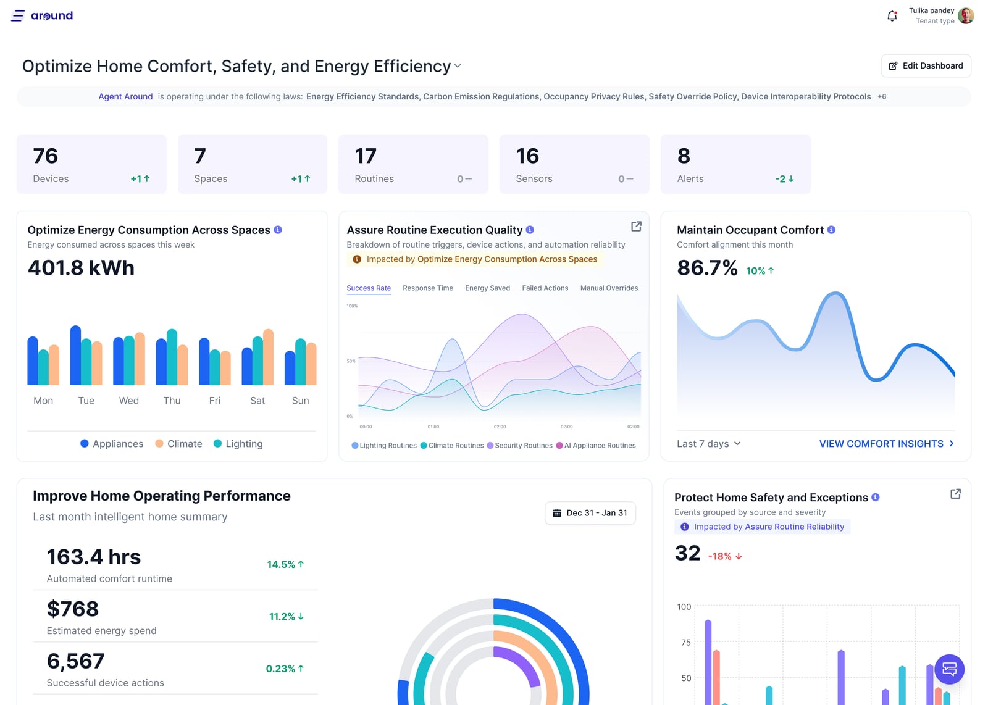This screenshot has height=705, width=988.
Task: Toggle Climate Routines legend entry
Action: [452, 446]
